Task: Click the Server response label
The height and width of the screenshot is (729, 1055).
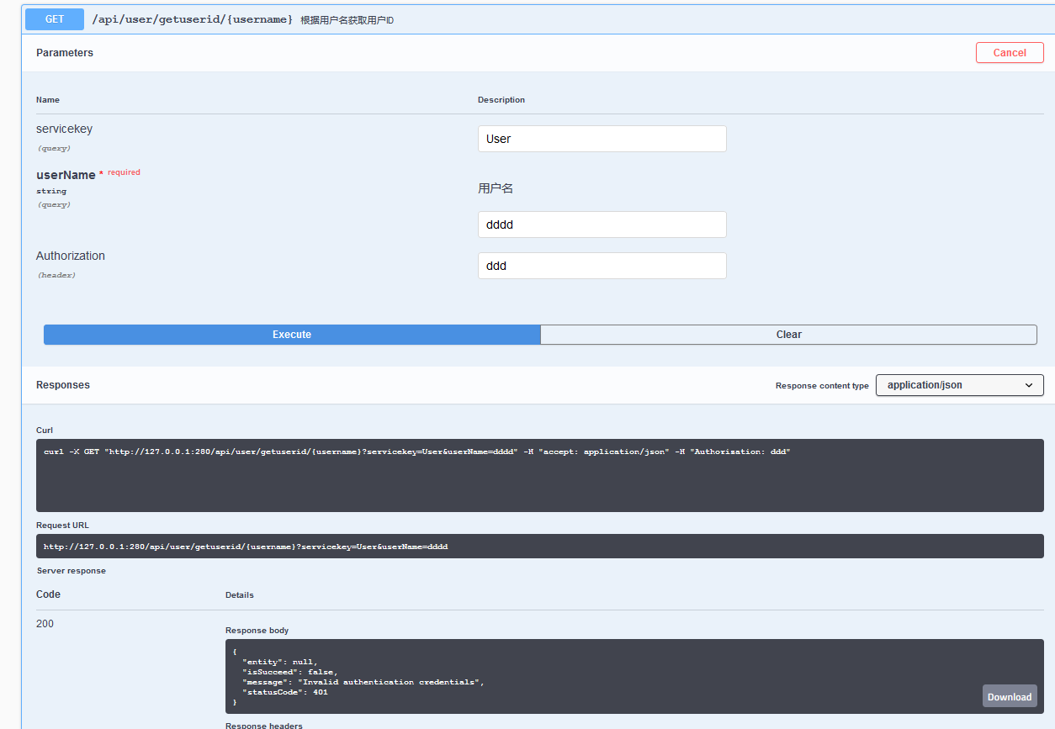Action: [72, 571]
